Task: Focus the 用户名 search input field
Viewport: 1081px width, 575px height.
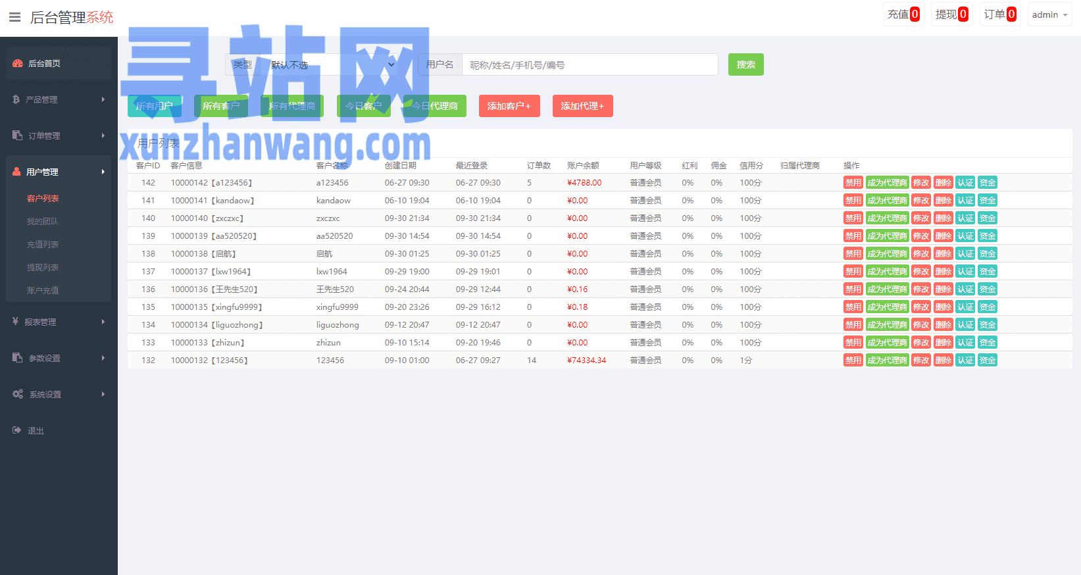Action: 590,64
